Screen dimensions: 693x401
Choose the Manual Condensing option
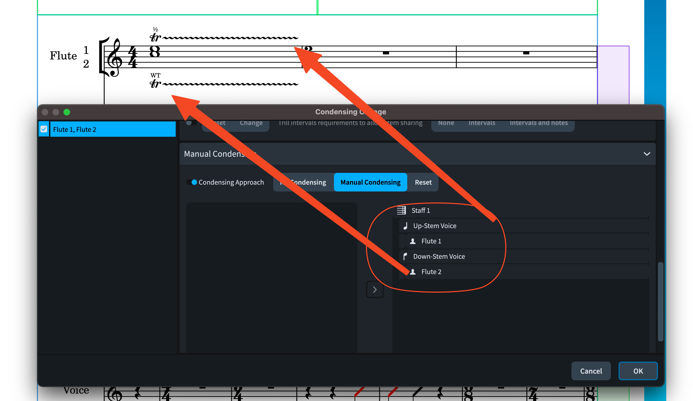(x=370, y=182)
